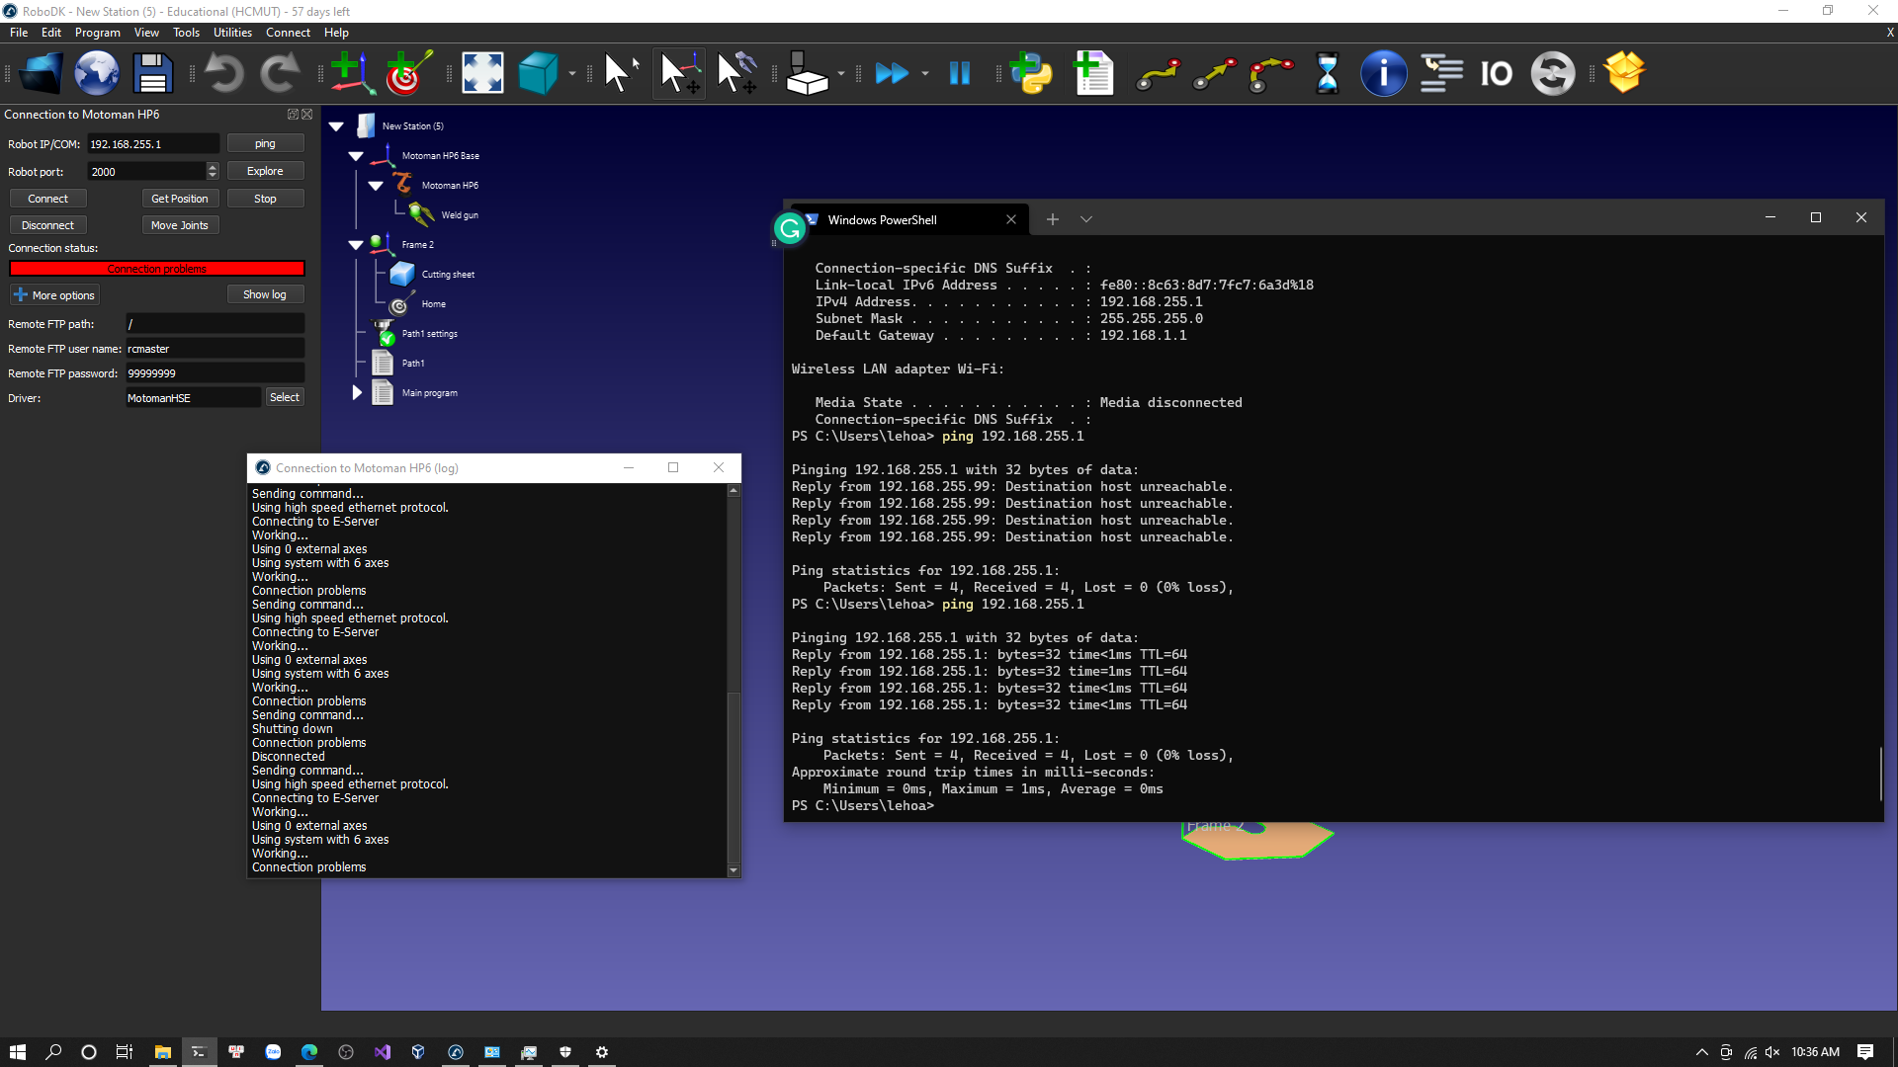Open the Connect menu

tap(288, 33)
